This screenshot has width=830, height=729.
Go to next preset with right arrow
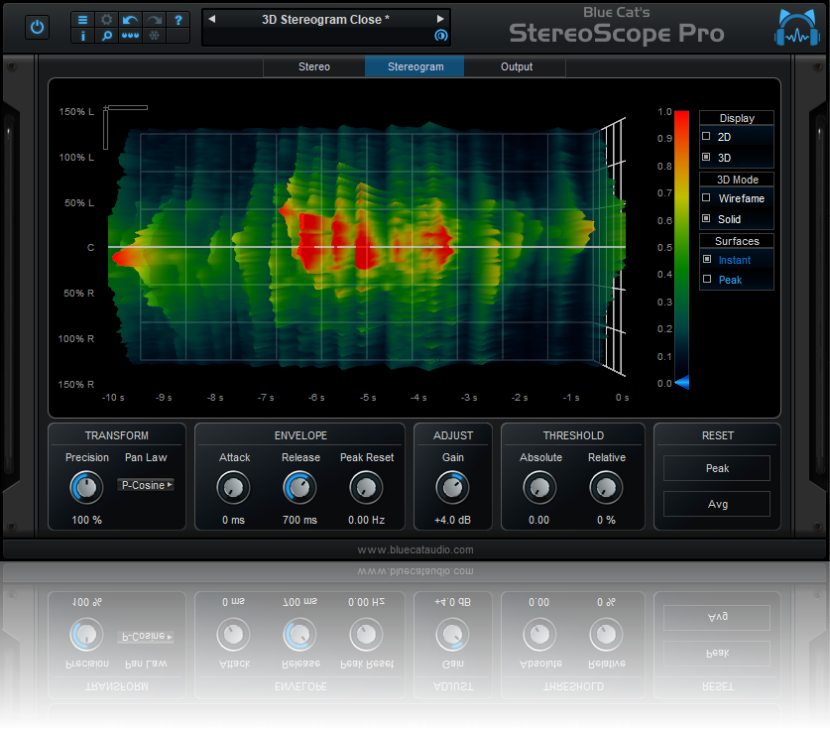[440, 19]
